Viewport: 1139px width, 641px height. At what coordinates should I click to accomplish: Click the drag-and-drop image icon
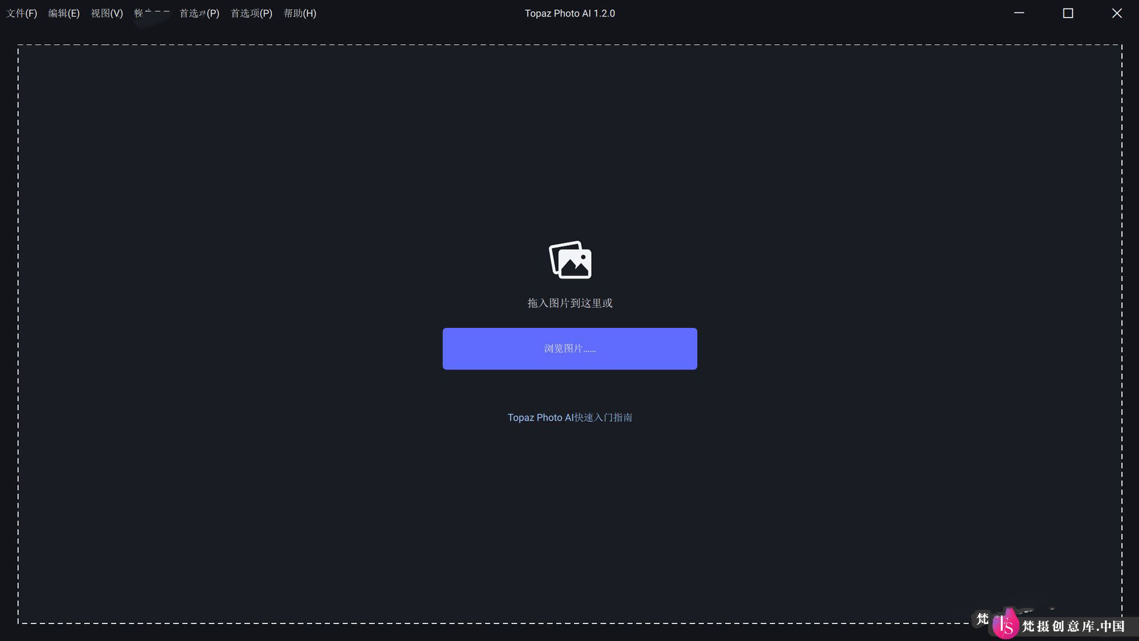pos(569,260)
